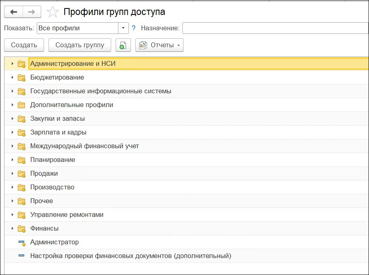The image size is (369, 275).
Task: Add Профили групп доступа to favorites via star
Action: [x=52, y=12]
